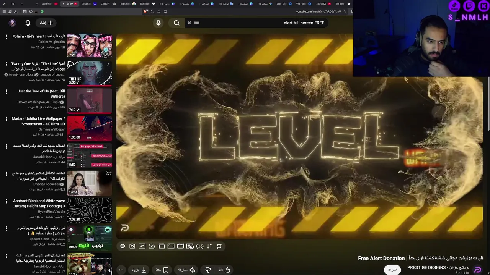Click the plus frame icon beside the camera

click(x=142, y=246)
